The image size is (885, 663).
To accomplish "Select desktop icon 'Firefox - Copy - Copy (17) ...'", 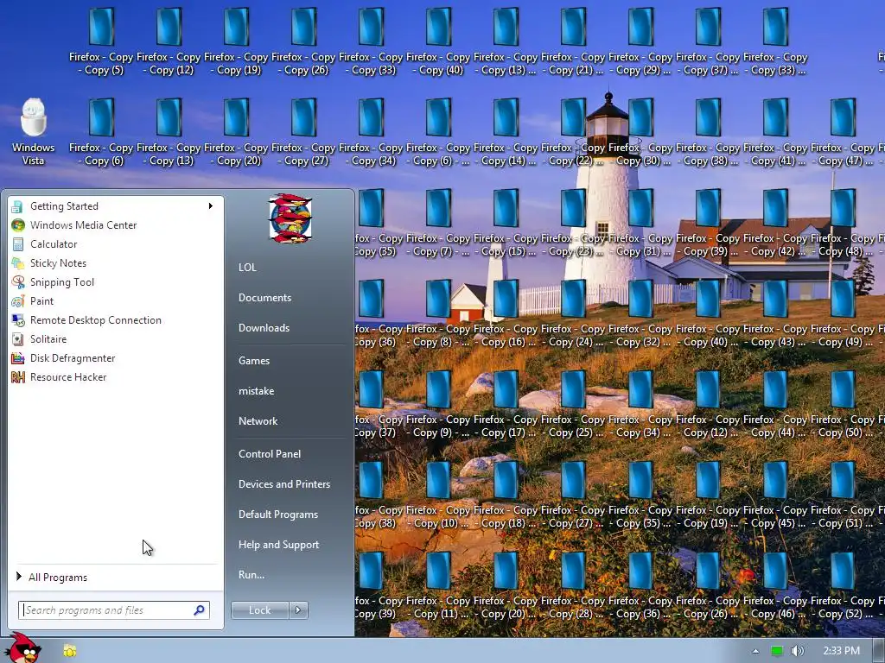I will pos(505,405).
